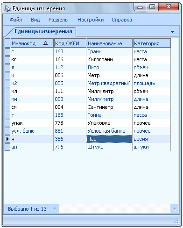Click OKEI code 055 cell
The height and width of the screenshot is (228, 183).
70,83
